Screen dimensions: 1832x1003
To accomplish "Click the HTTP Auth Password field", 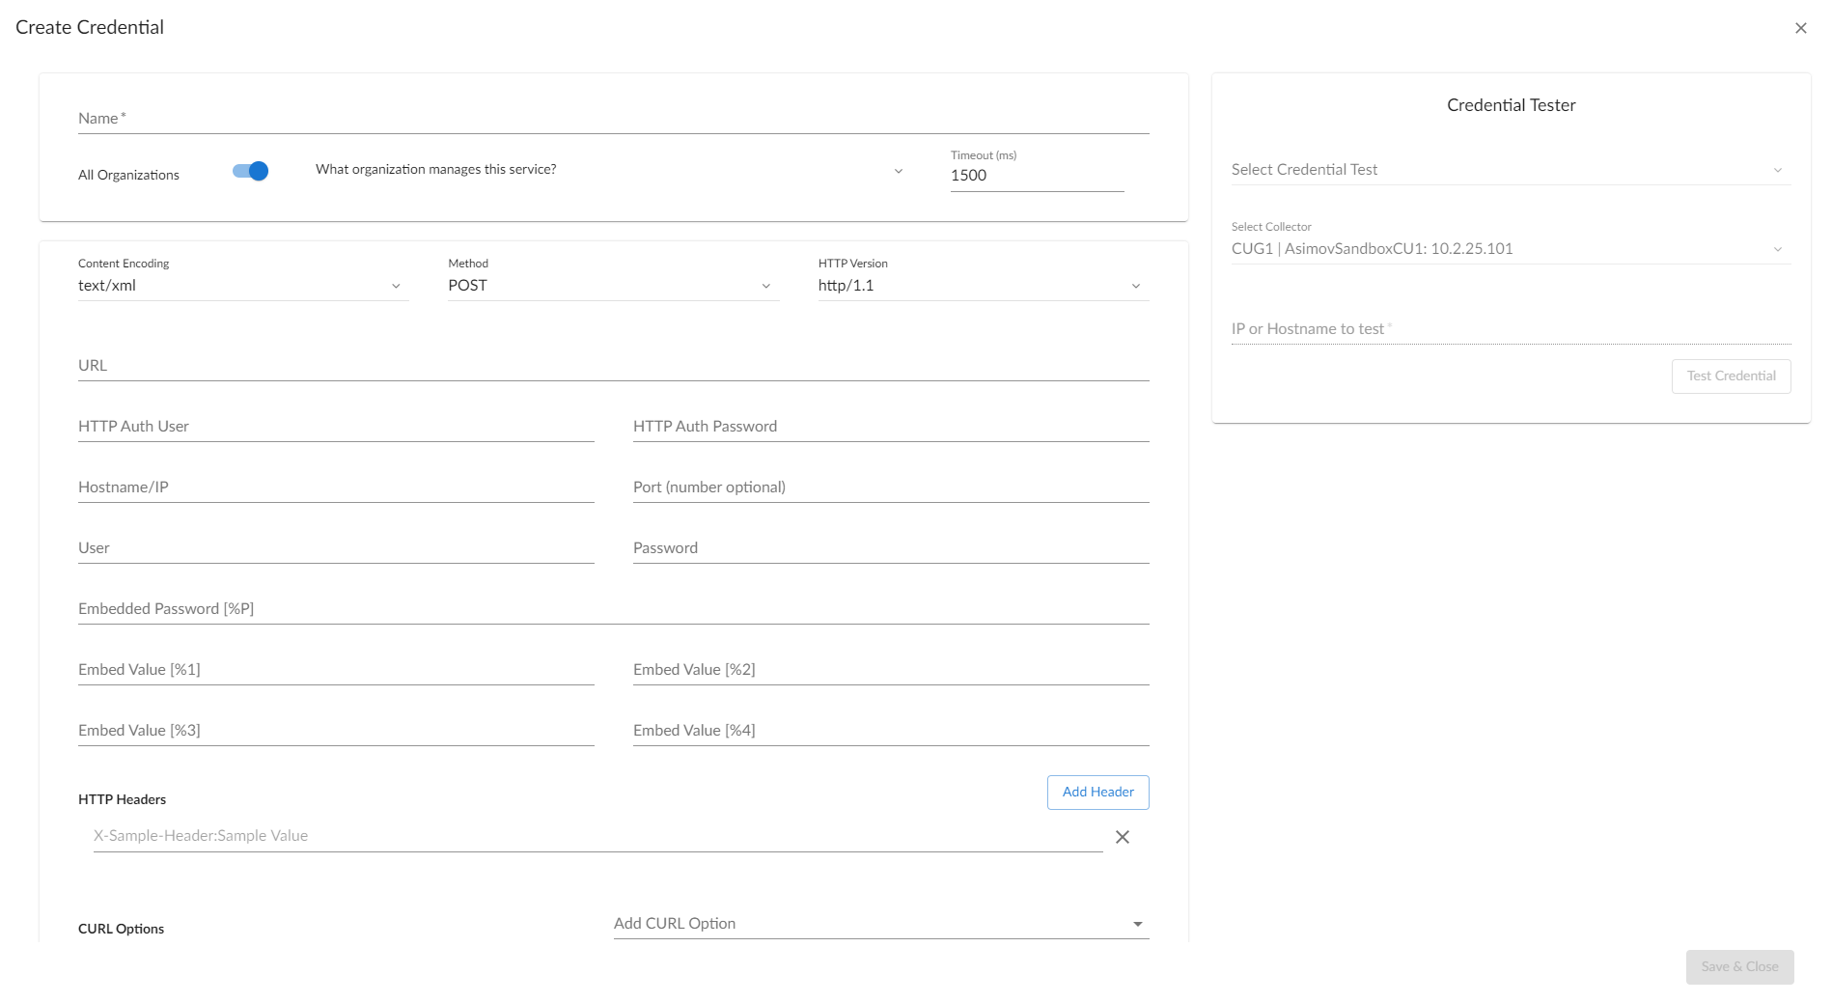I will pos(890,427).
